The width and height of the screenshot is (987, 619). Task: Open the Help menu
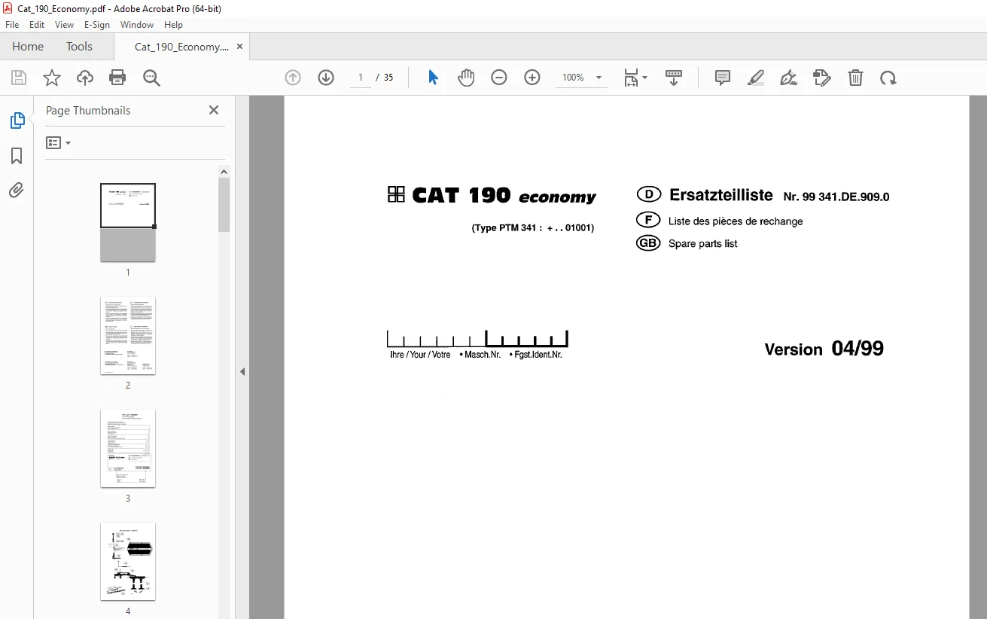pyautogui.click(x=174, y=25)
